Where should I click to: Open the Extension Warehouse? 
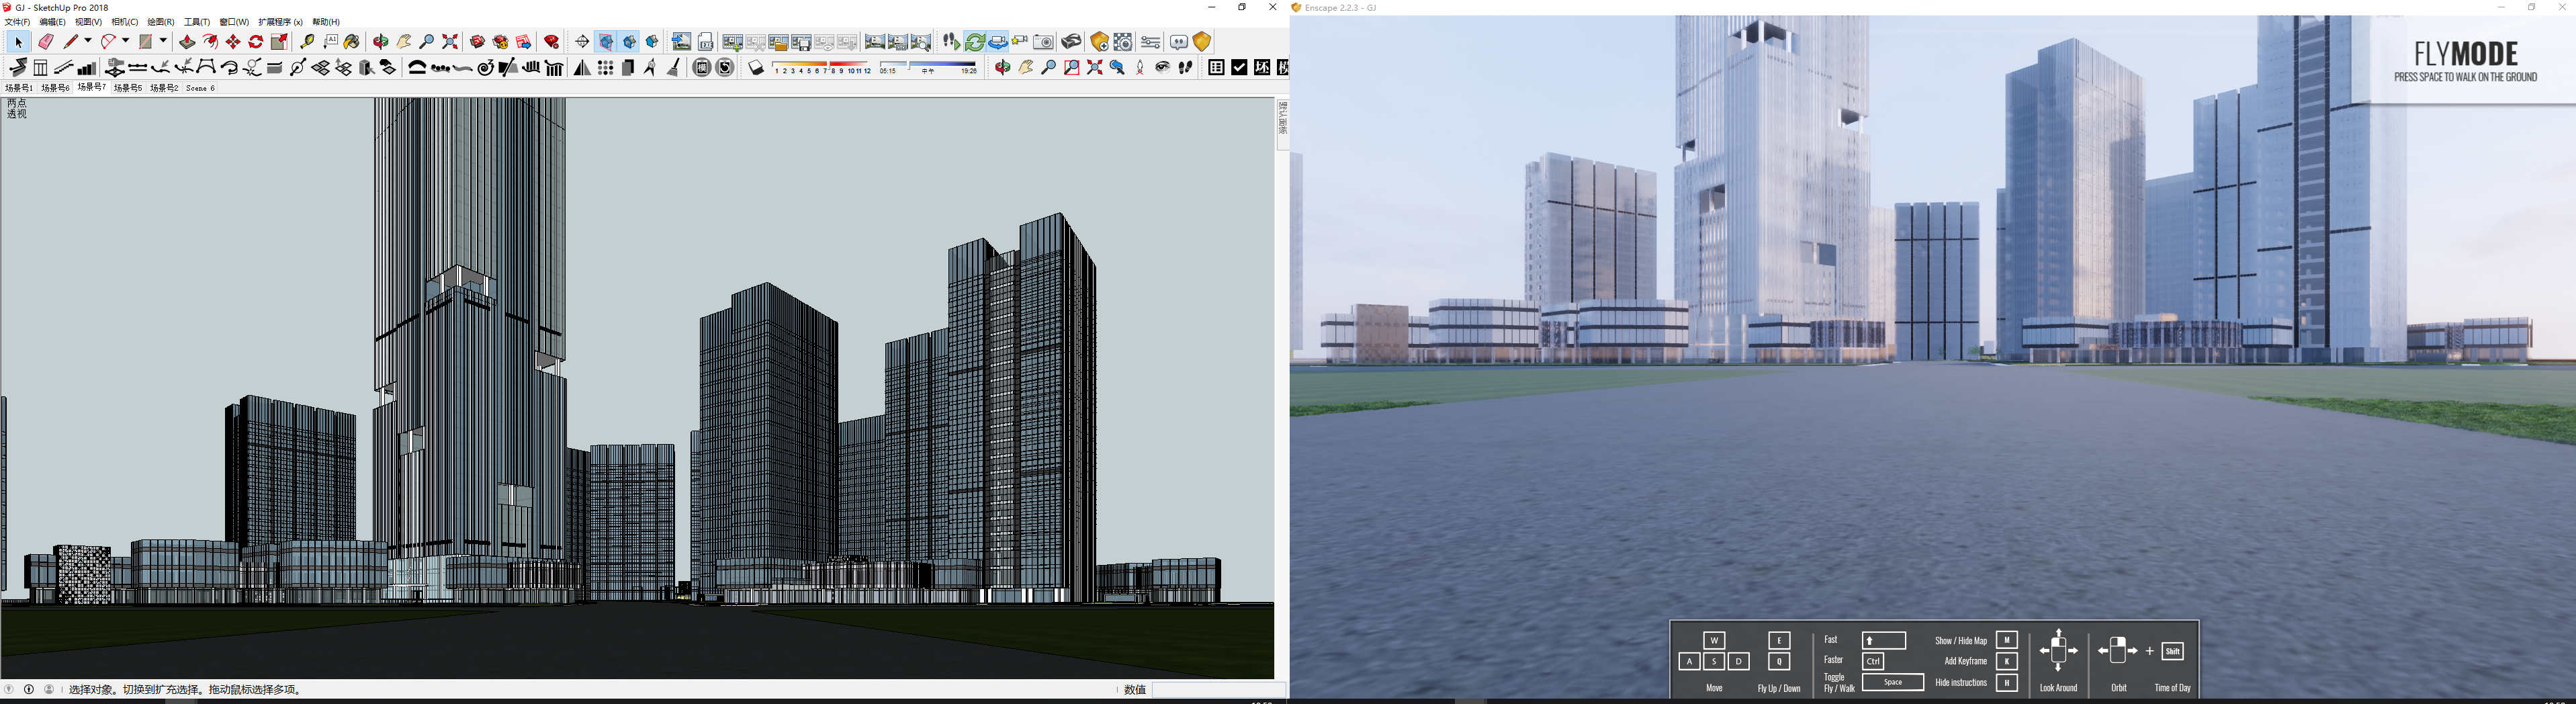tap(501, 42)
